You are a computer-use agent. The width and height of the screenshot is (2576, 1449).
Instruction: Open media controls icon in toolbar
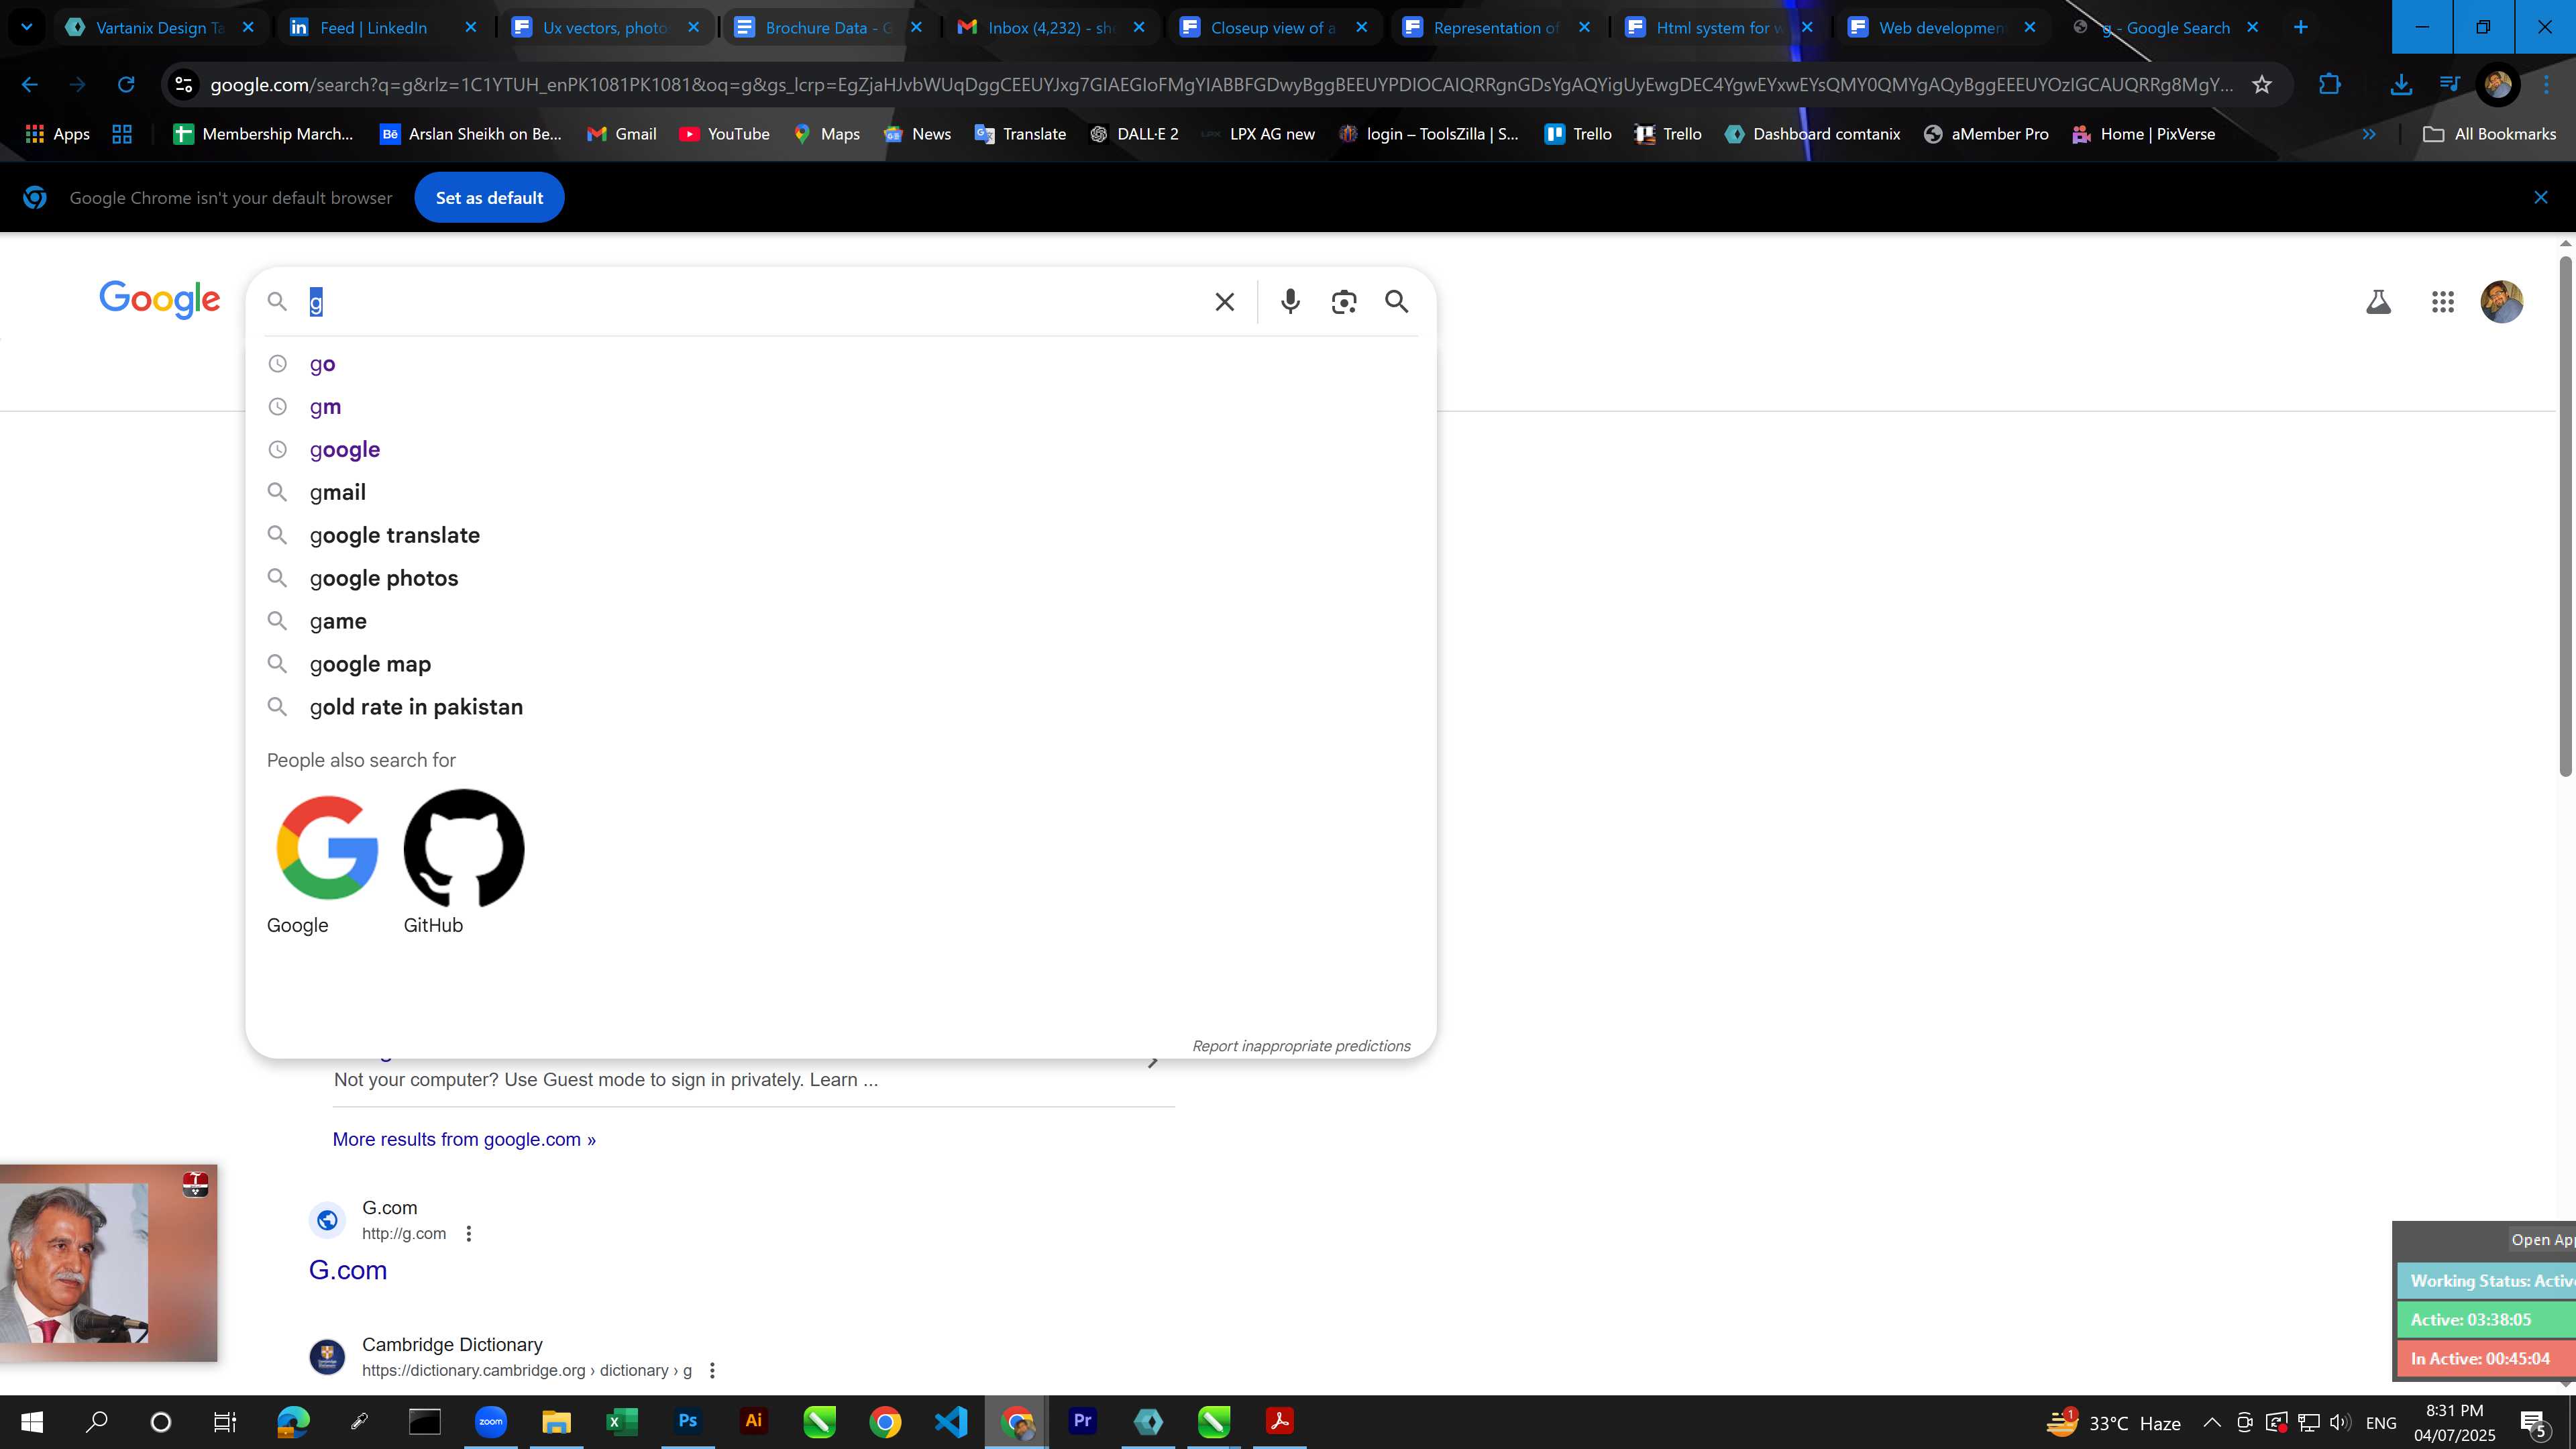pos(2449,85)
